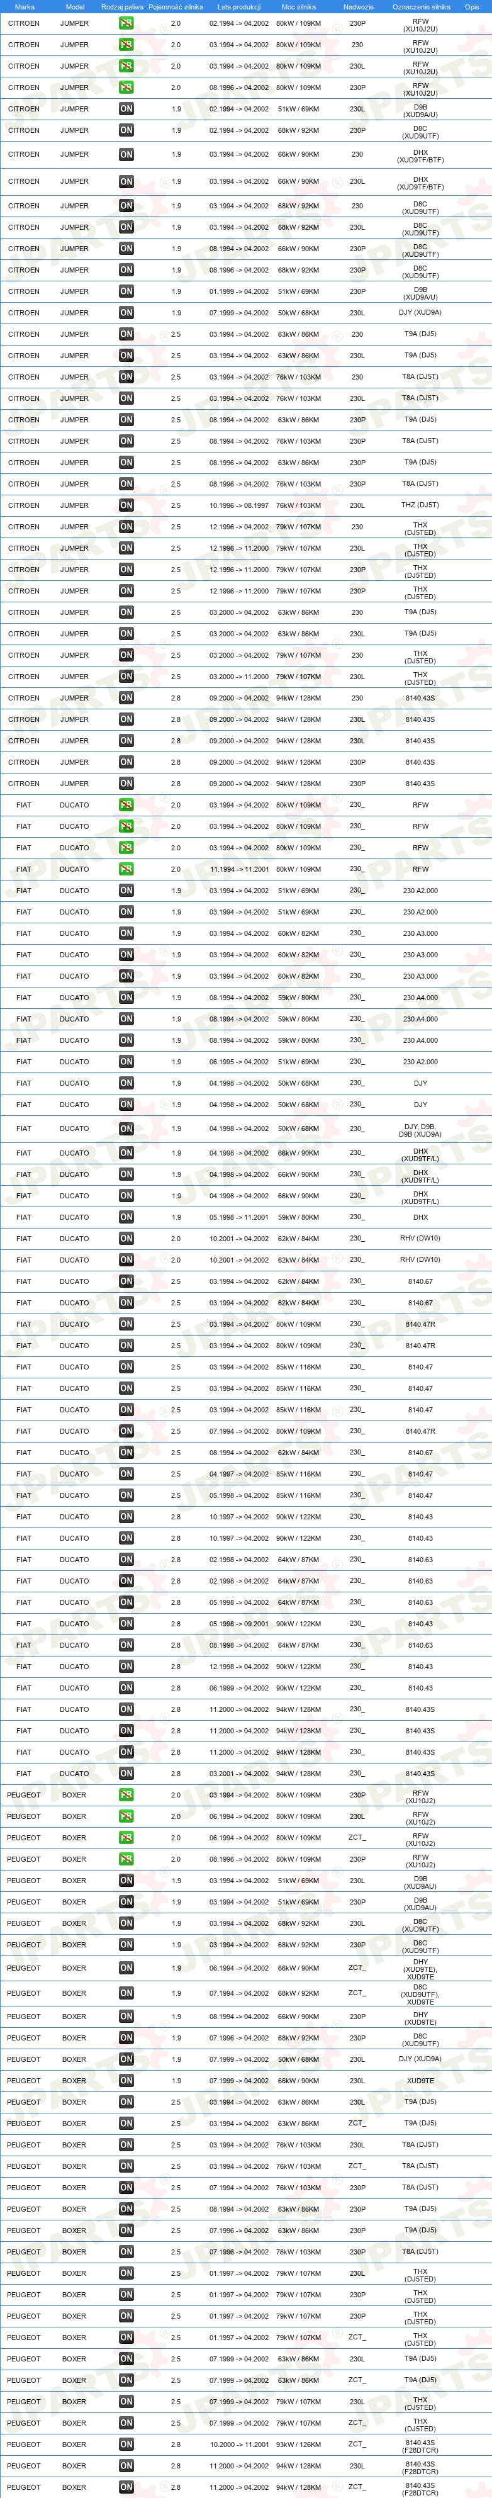This screenshot has height=2498, width=492.
Task: Select ON icon of Fiat Ducato 05.1998 -> 09.2001
Action: pos(126,1623)
